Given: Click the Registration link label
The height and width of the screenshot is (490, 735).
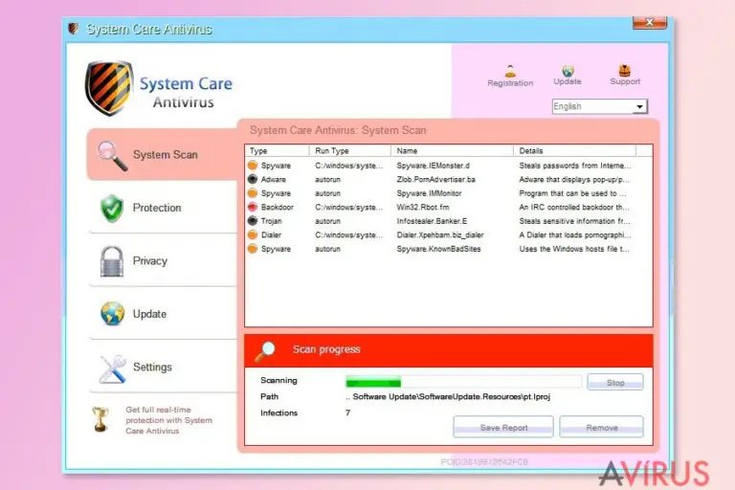Looking at the screenshot, I should pos(510,83).
